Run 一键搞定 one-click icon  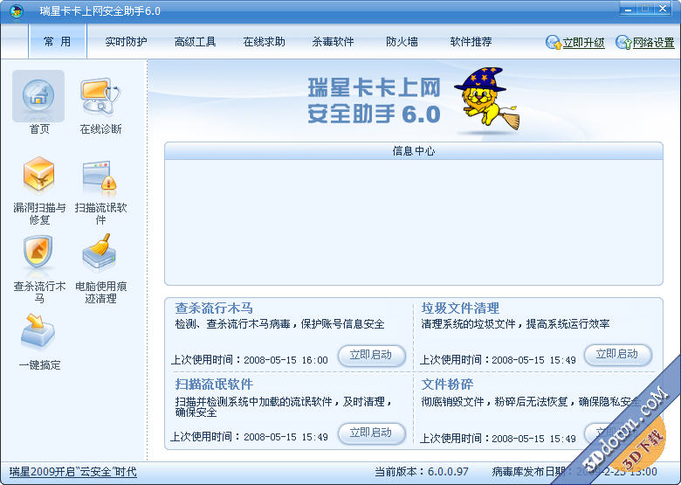coord(38,331)
